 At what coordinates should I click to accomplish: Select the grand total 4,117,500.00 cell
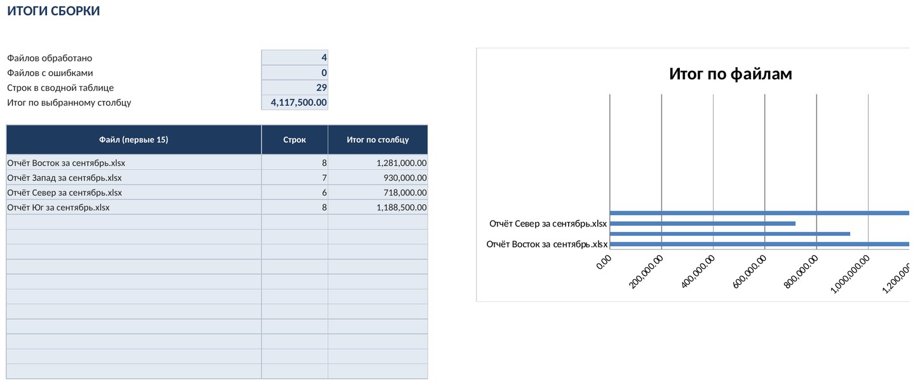(295, 103)
